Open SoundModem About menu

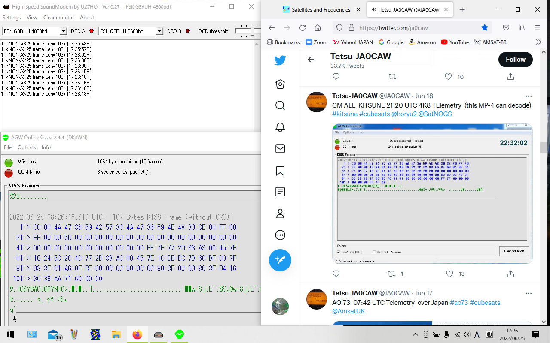pos(87,18)
